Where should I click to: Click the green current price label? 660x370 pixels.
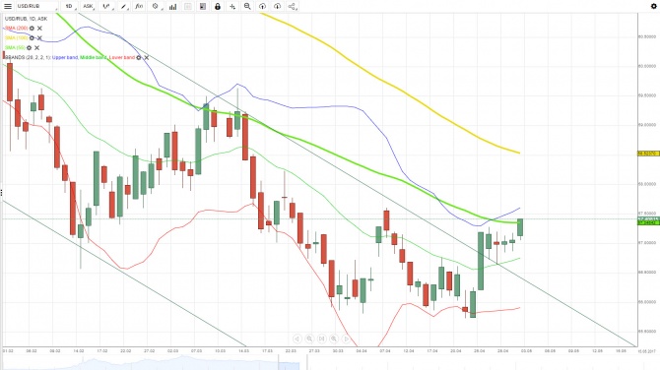[x=648, y=219]
